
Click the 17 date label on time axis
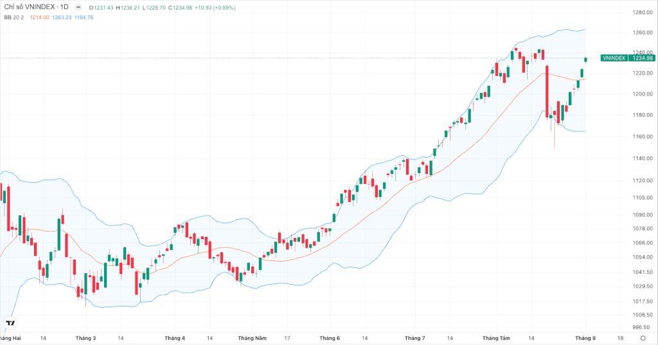287,339
